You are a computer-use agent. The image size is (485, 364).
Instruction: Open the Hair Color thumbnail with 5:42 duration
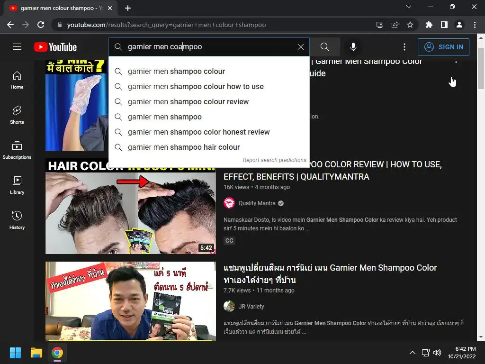131,206
